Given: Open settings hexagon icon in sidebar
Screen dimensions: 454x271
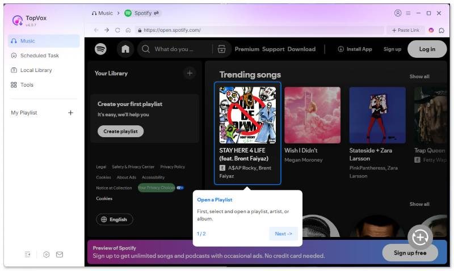Looking at the screenshot, I should (x=47, y=255).
